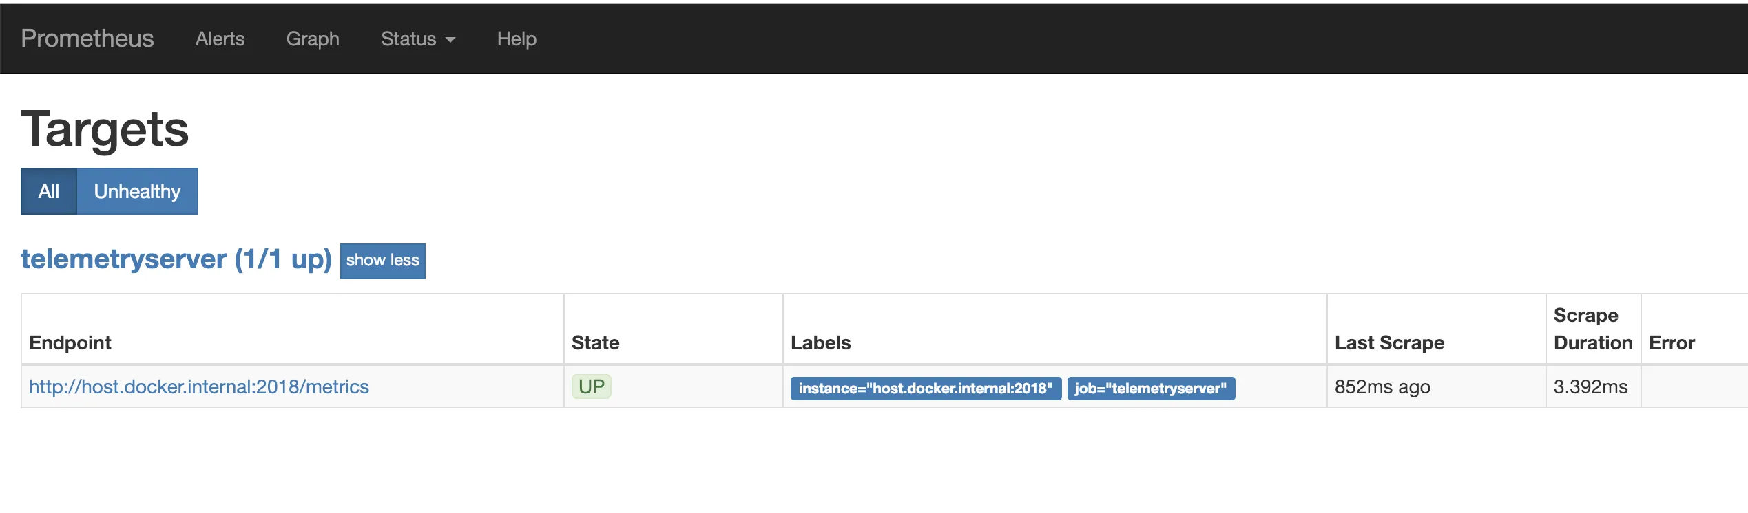
Task: Filter to Unhealthy targets only
Action: (137, 191)
